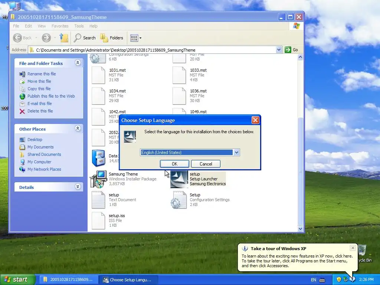Cancel the Choose Setup Language dialog
This screenshot has width=380, height=285.
(x=206, y=164)
